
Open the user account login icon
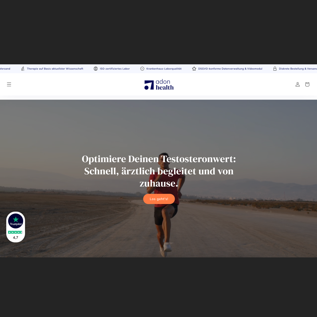297,84
